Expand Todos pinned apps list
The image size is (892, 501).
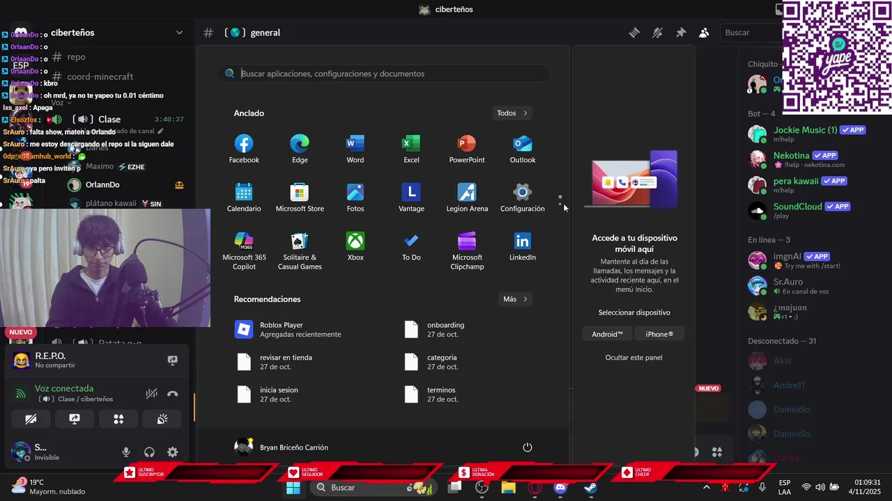click(512, 113)
